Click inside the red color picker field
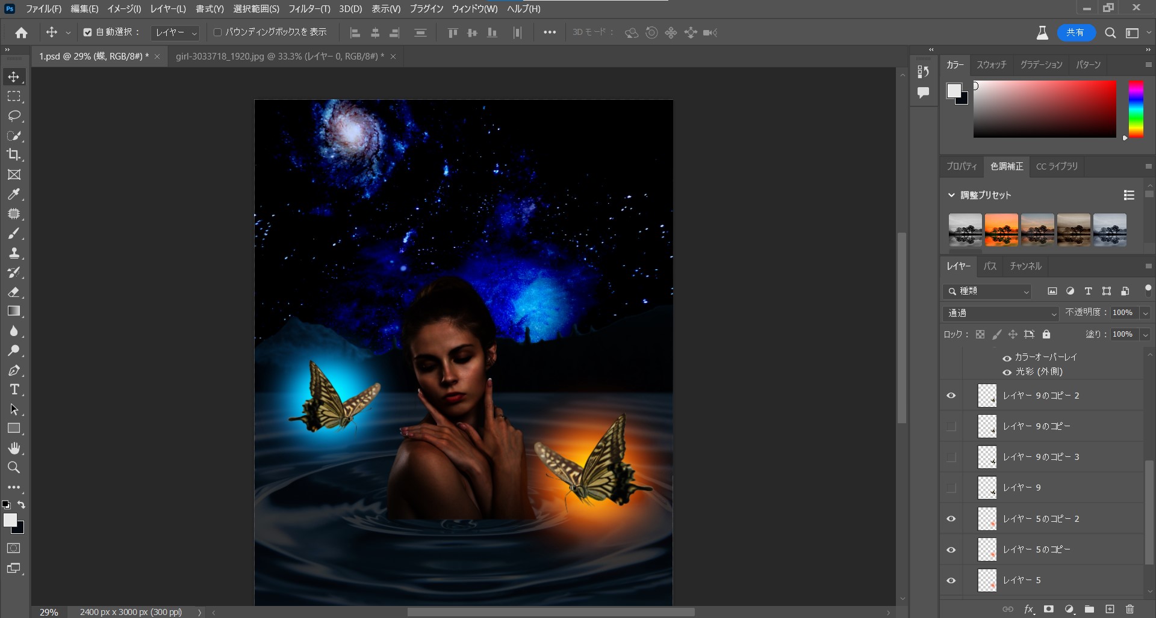 click(1045, 109)
